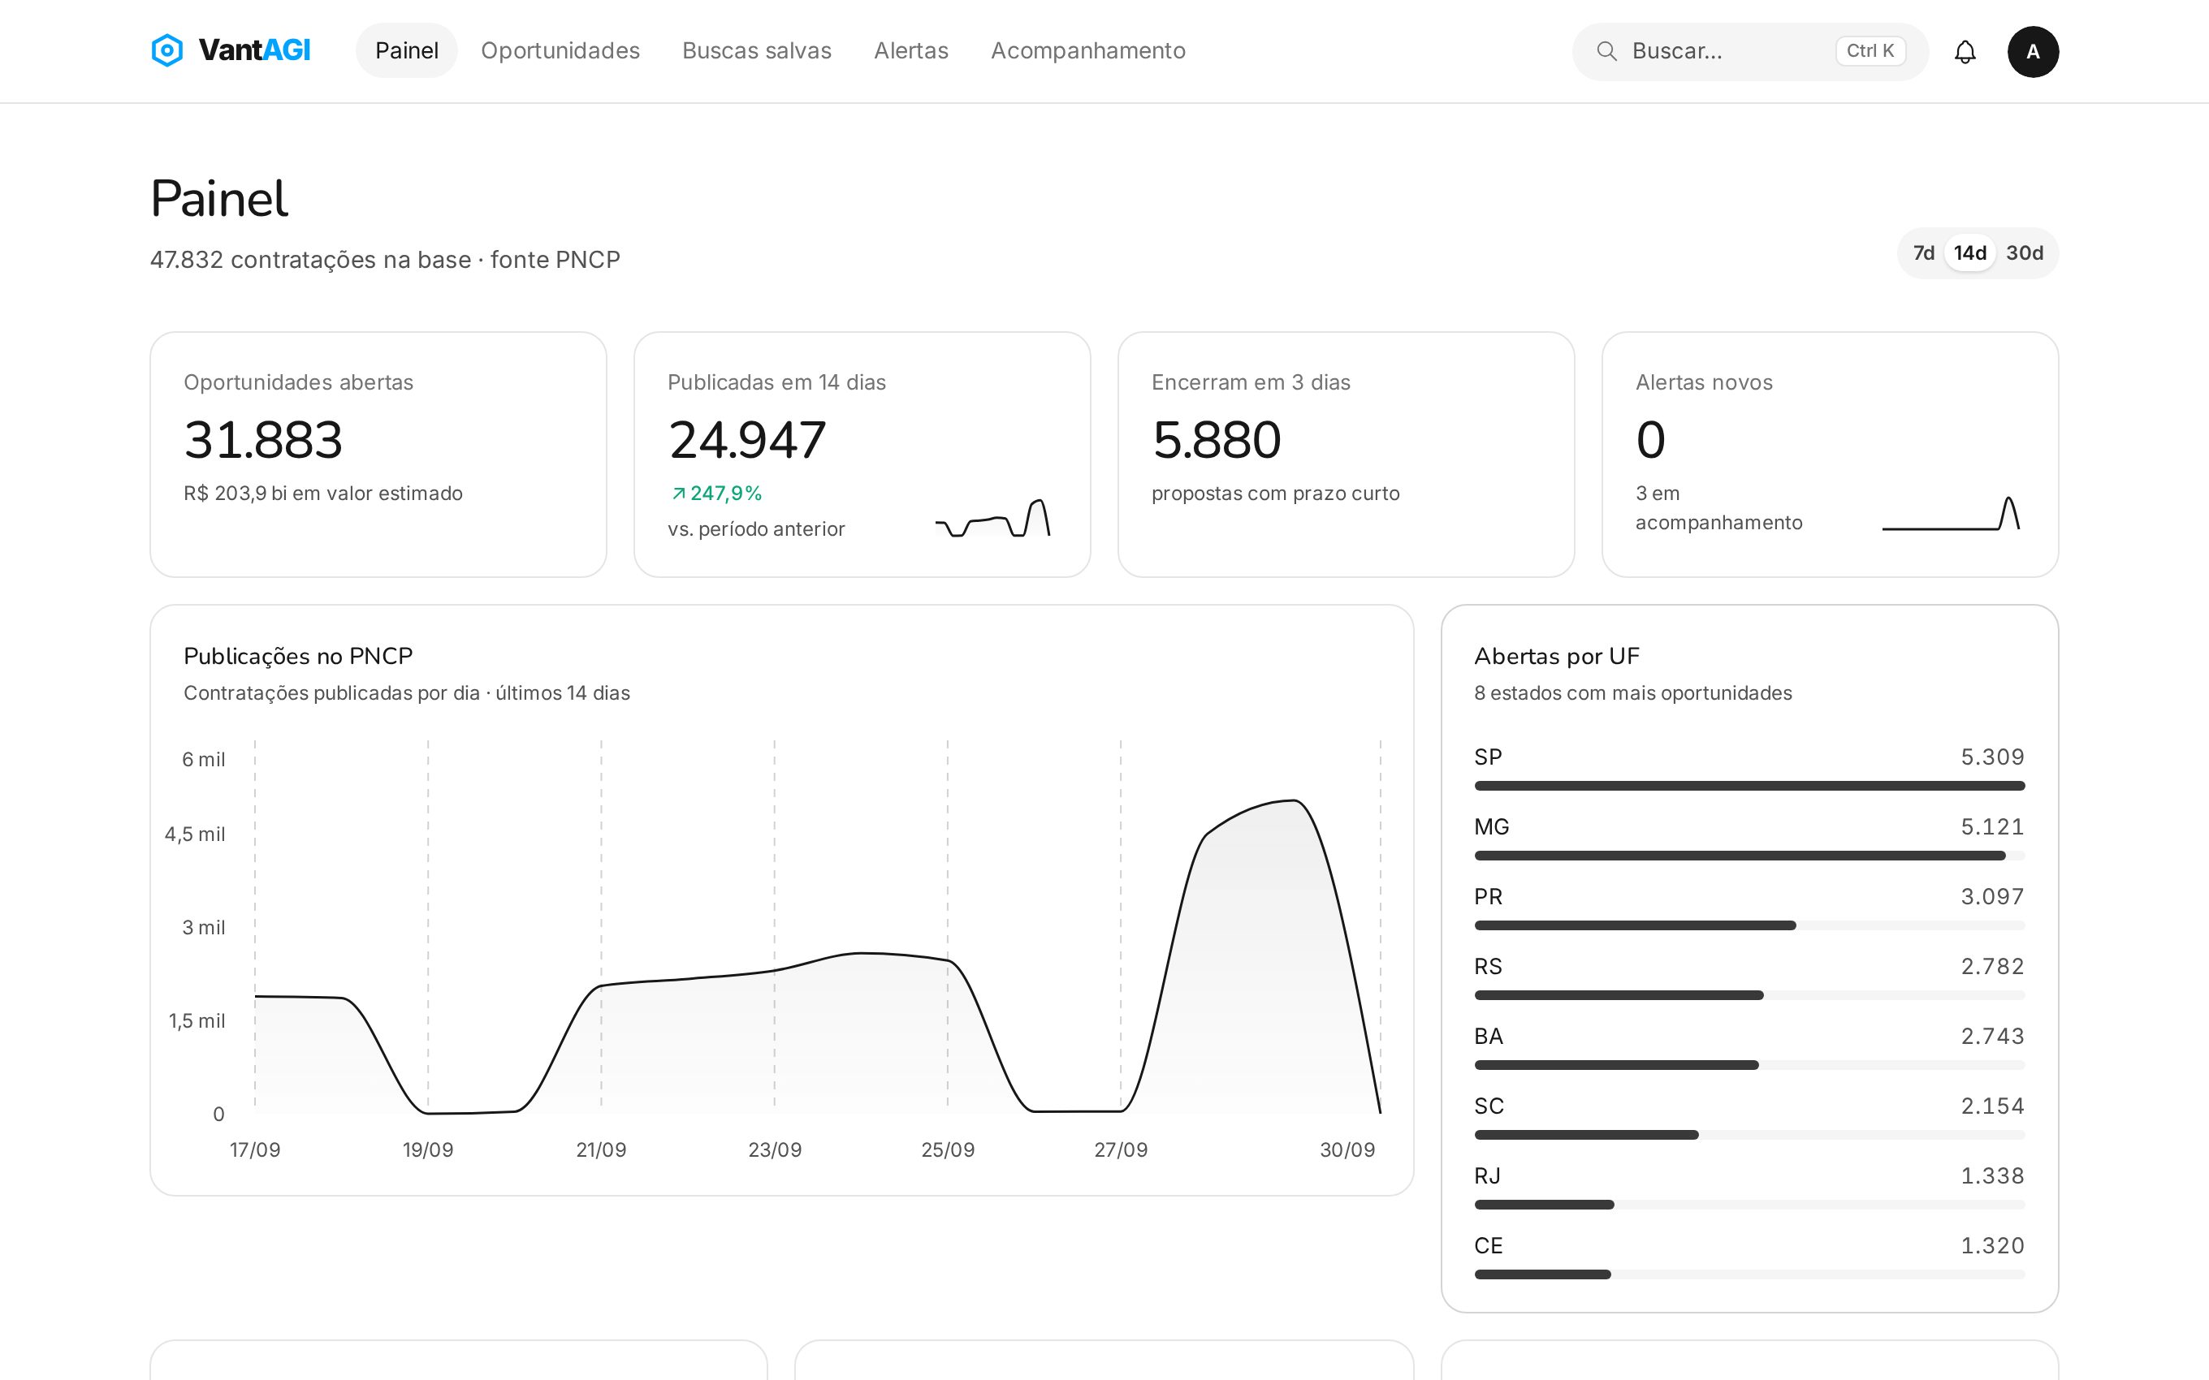Viewport: 2209px width, 1380px height.
Task: Click the Ctrl K shortcut badge
Action: (1870, 51)
